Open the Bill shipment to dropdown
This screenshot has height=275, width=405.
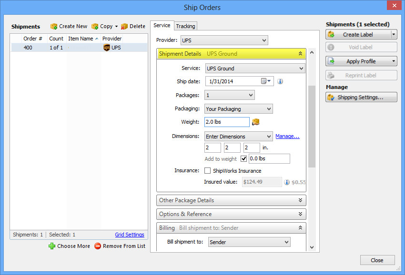[249, 242]
